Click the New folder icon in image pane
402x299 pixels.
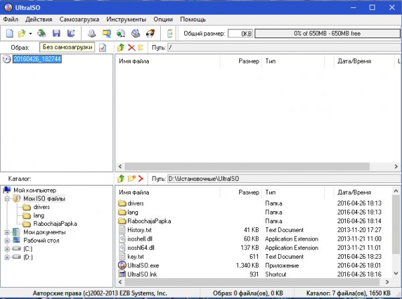pyautogui.click(x=141, y=48)
